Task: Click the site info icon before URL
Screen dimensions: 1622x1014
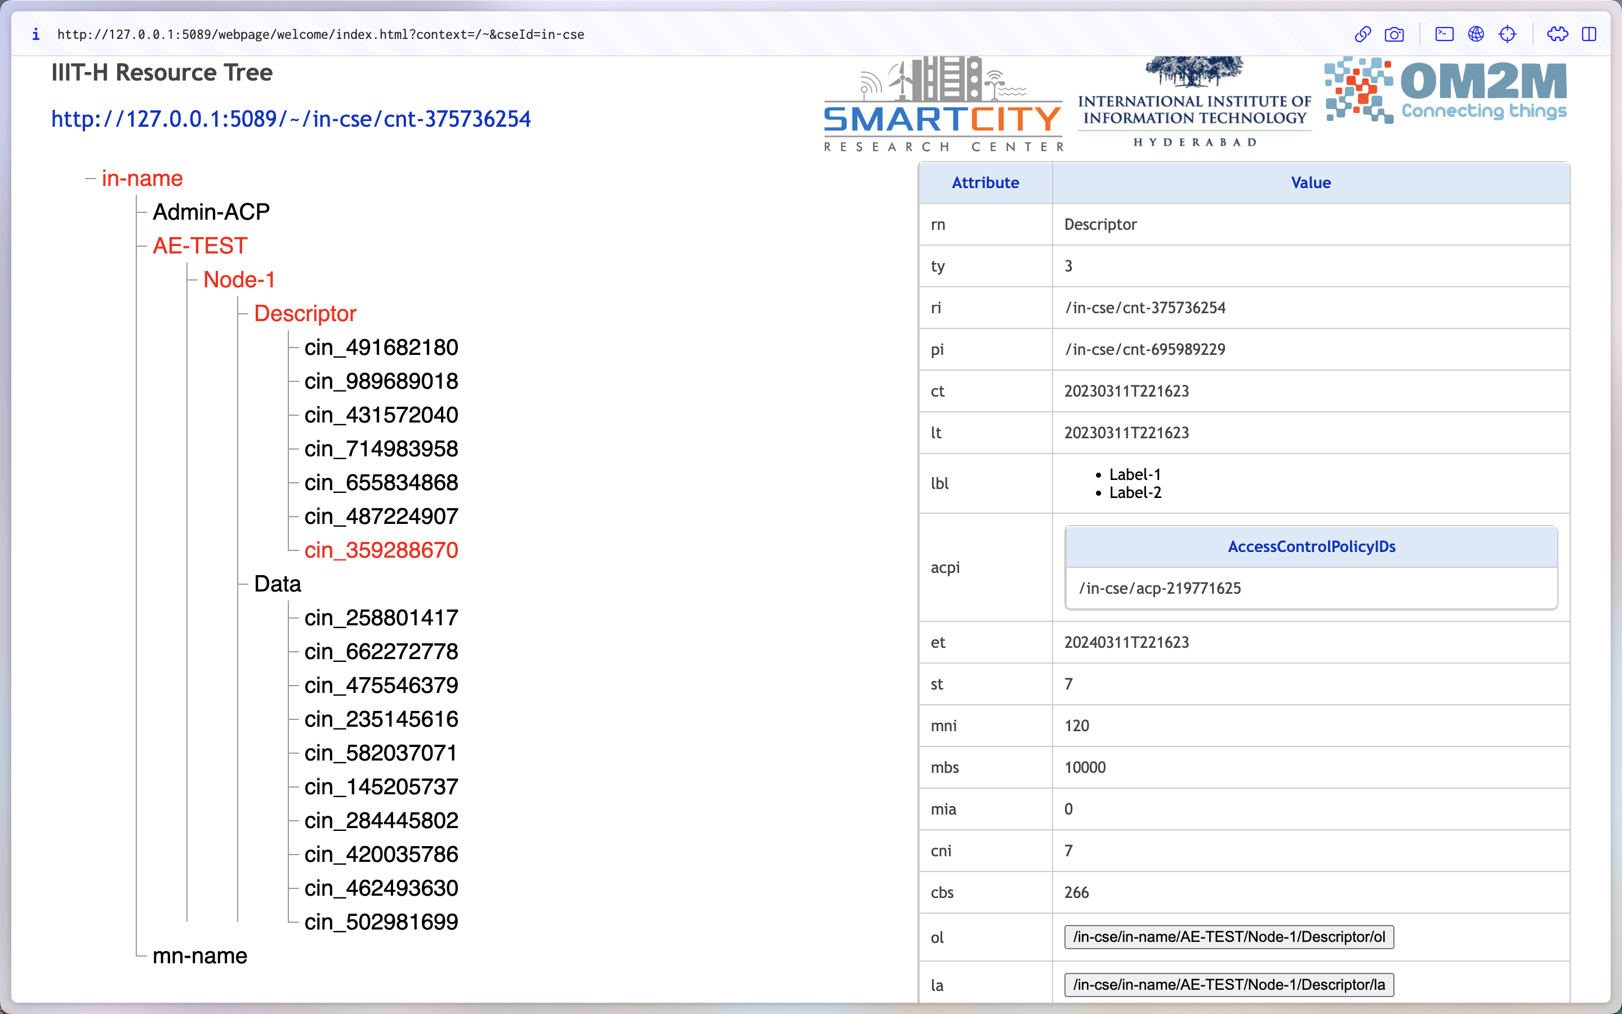Action: click(35, 34)
